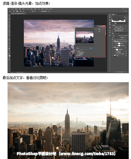Click Cancel in Lens Flare dialog
Image resolution: width=131 pixels, height=159 pixels.
coord(99,32)
